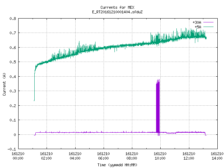Screen dimensions: 224x168
Task: Click the 0.8 y-axis tick label
Action: (x=13, y=19)
